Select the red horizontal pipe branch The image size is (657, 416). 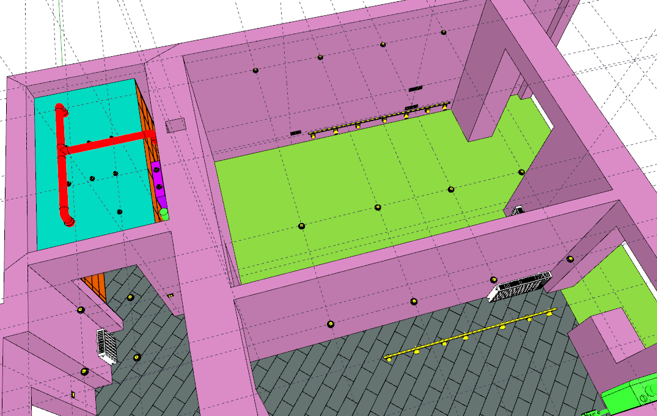coord(104,145)
